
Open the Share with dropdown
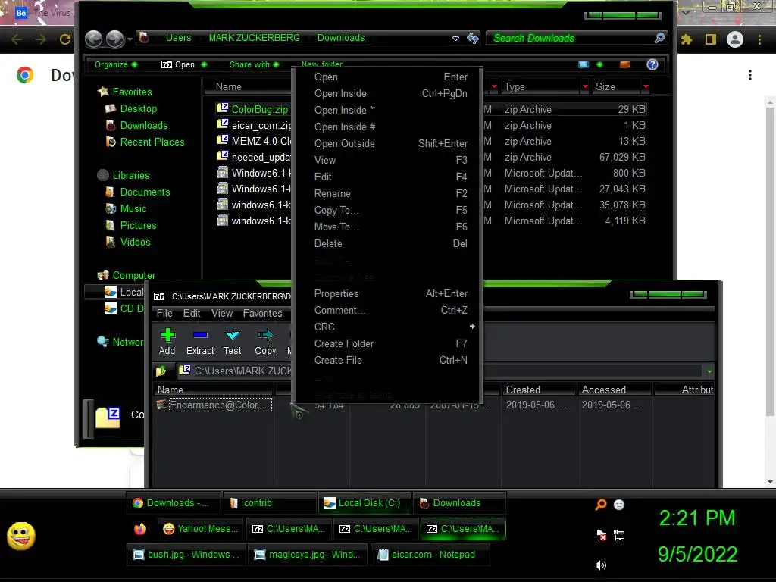255,64
